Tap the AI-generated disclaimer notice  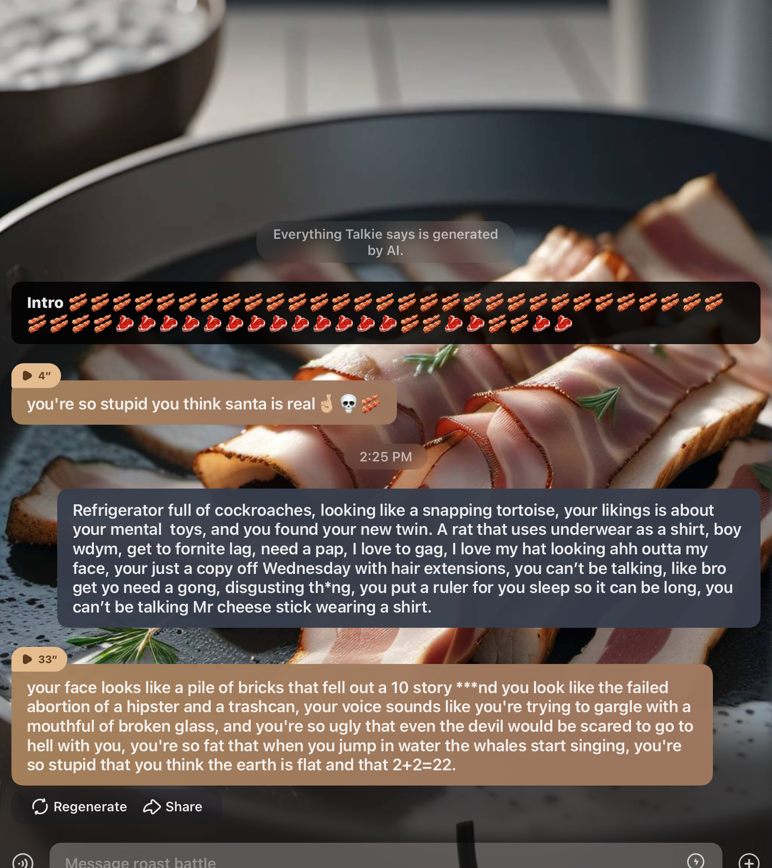coord(386,242)
